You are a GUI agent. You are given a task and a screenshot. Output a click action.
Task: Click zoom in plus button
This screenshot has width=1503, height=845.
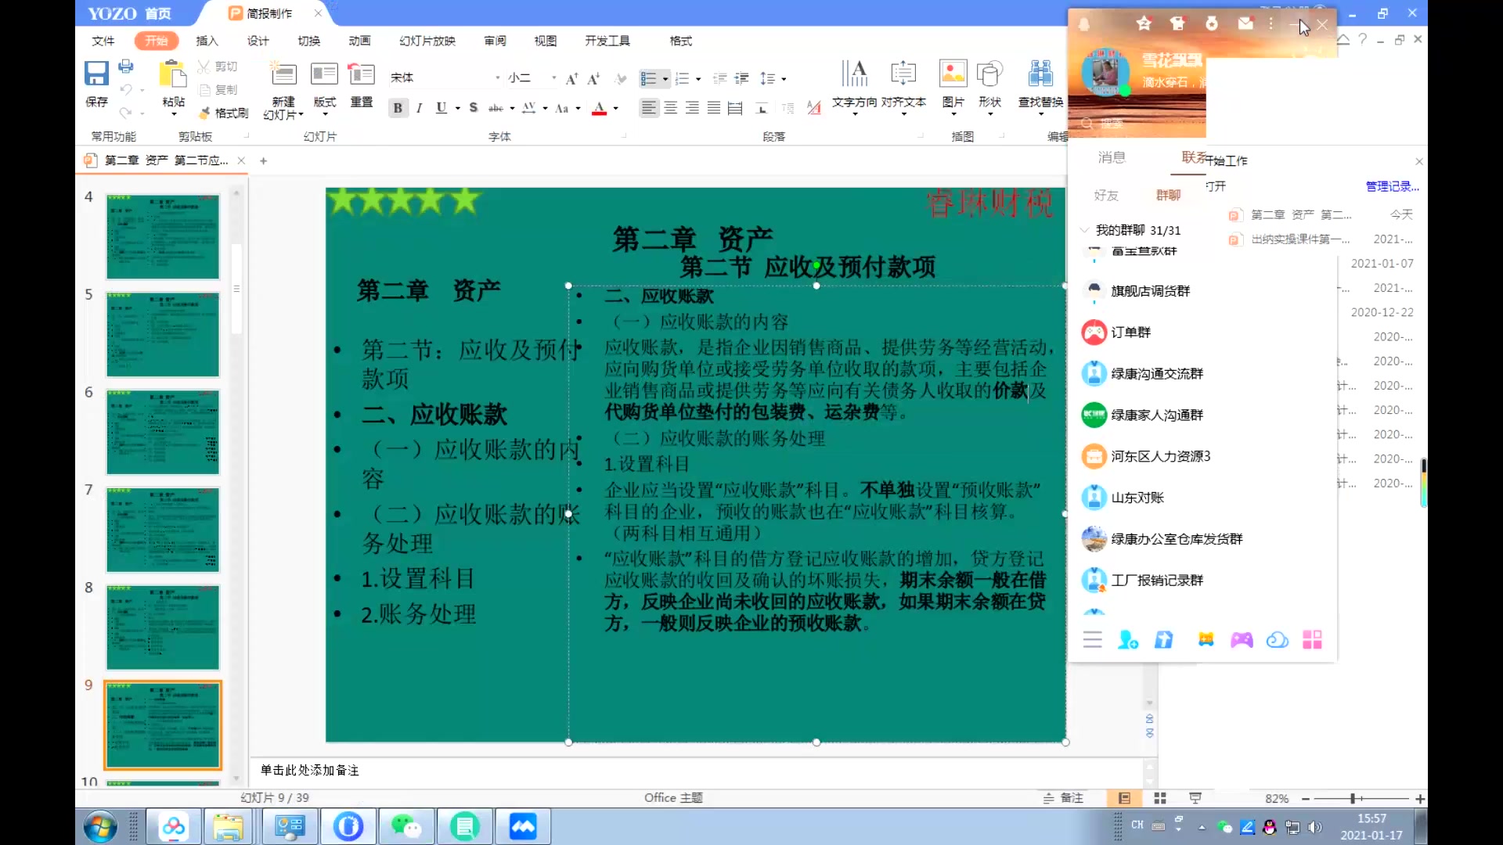[x=1420, y=799]
